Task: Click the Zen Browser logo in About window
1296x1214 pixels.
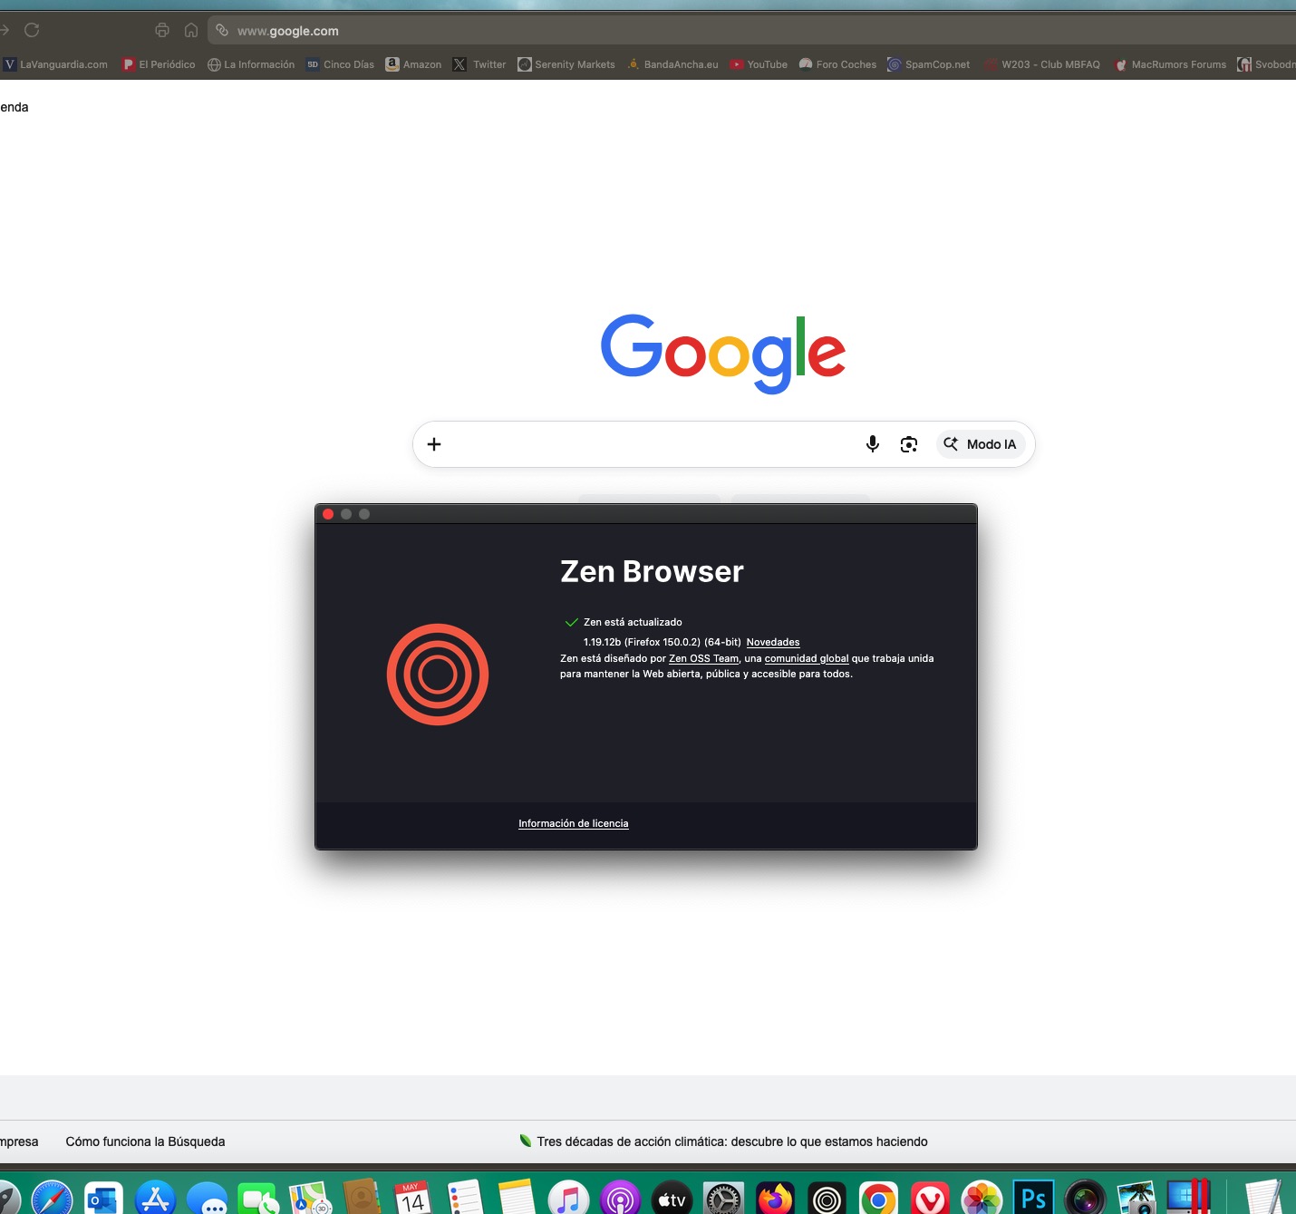Action: [x=438, y=675]
